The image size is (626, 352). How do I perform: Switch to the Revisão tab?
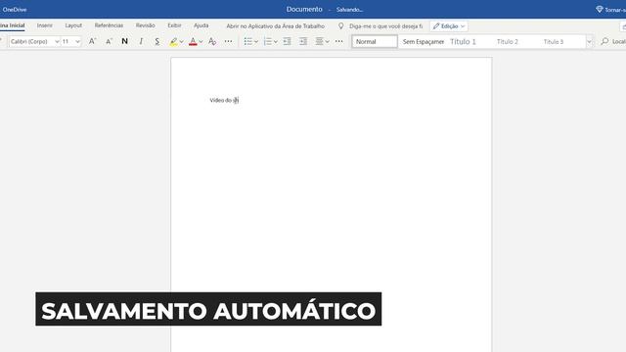(146, 25)
